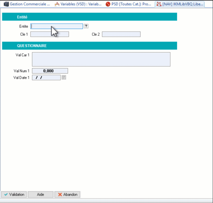The image size is (213, 203).
Task: Click the red PSD tab icon
Action: 108,4
